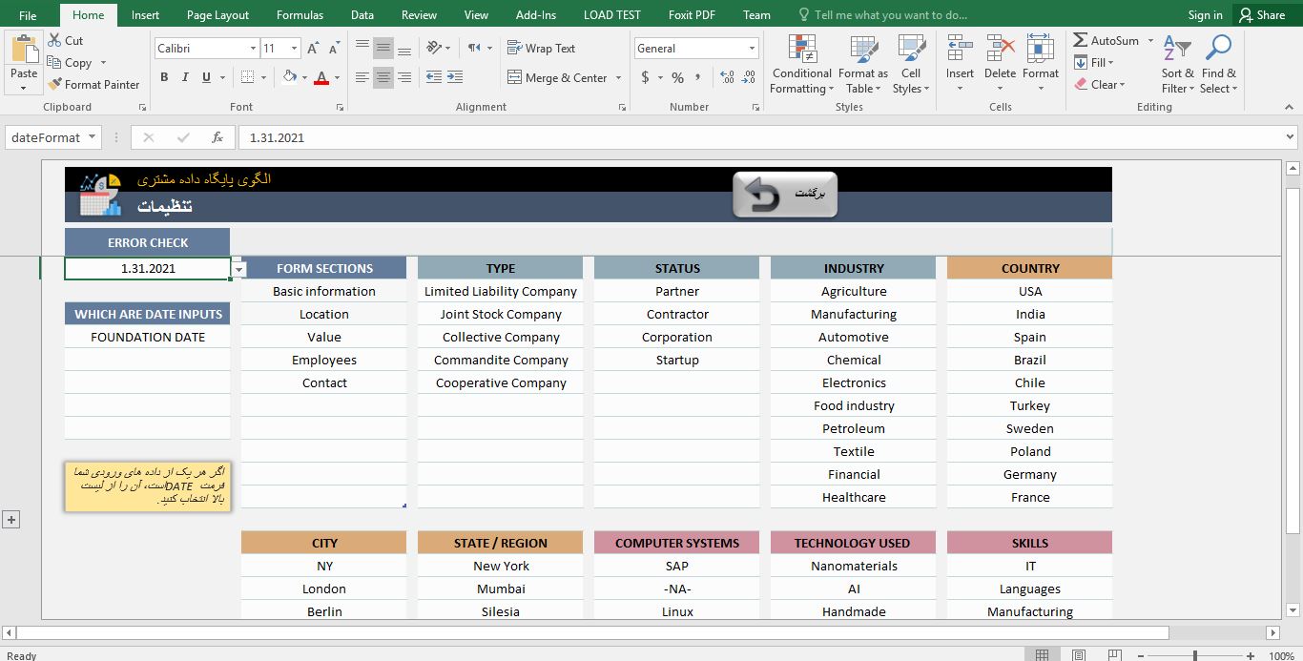The height and width of the screenshot is (661, 1303).
Task: Click the Font Color letter A
Action: (x=321, y=77)
